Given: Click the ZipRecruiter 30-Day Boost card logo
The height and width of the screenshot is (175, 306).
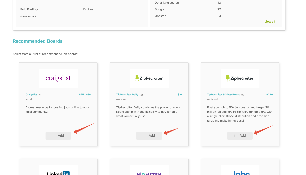Looking at the screenshot, I should pyautogui.click(x=240, y=78).
